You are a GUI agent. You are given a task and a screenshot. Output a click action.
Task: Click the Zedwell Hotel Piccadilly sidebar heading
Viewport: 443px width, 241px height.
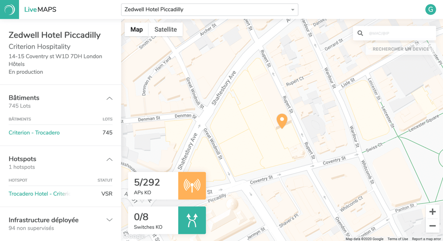(x=54, y=35)
